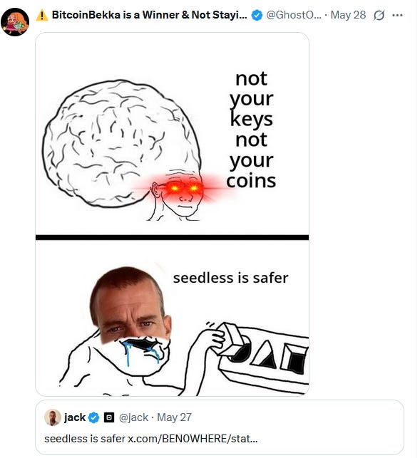This screenshot has height=458, width=420.
Task: Open the BitcoinBekka is a Winner display name
Action: tap(149, 15)
